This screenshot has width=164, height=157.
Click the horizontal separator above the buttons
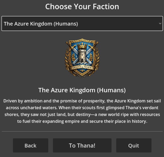point(82,131)
